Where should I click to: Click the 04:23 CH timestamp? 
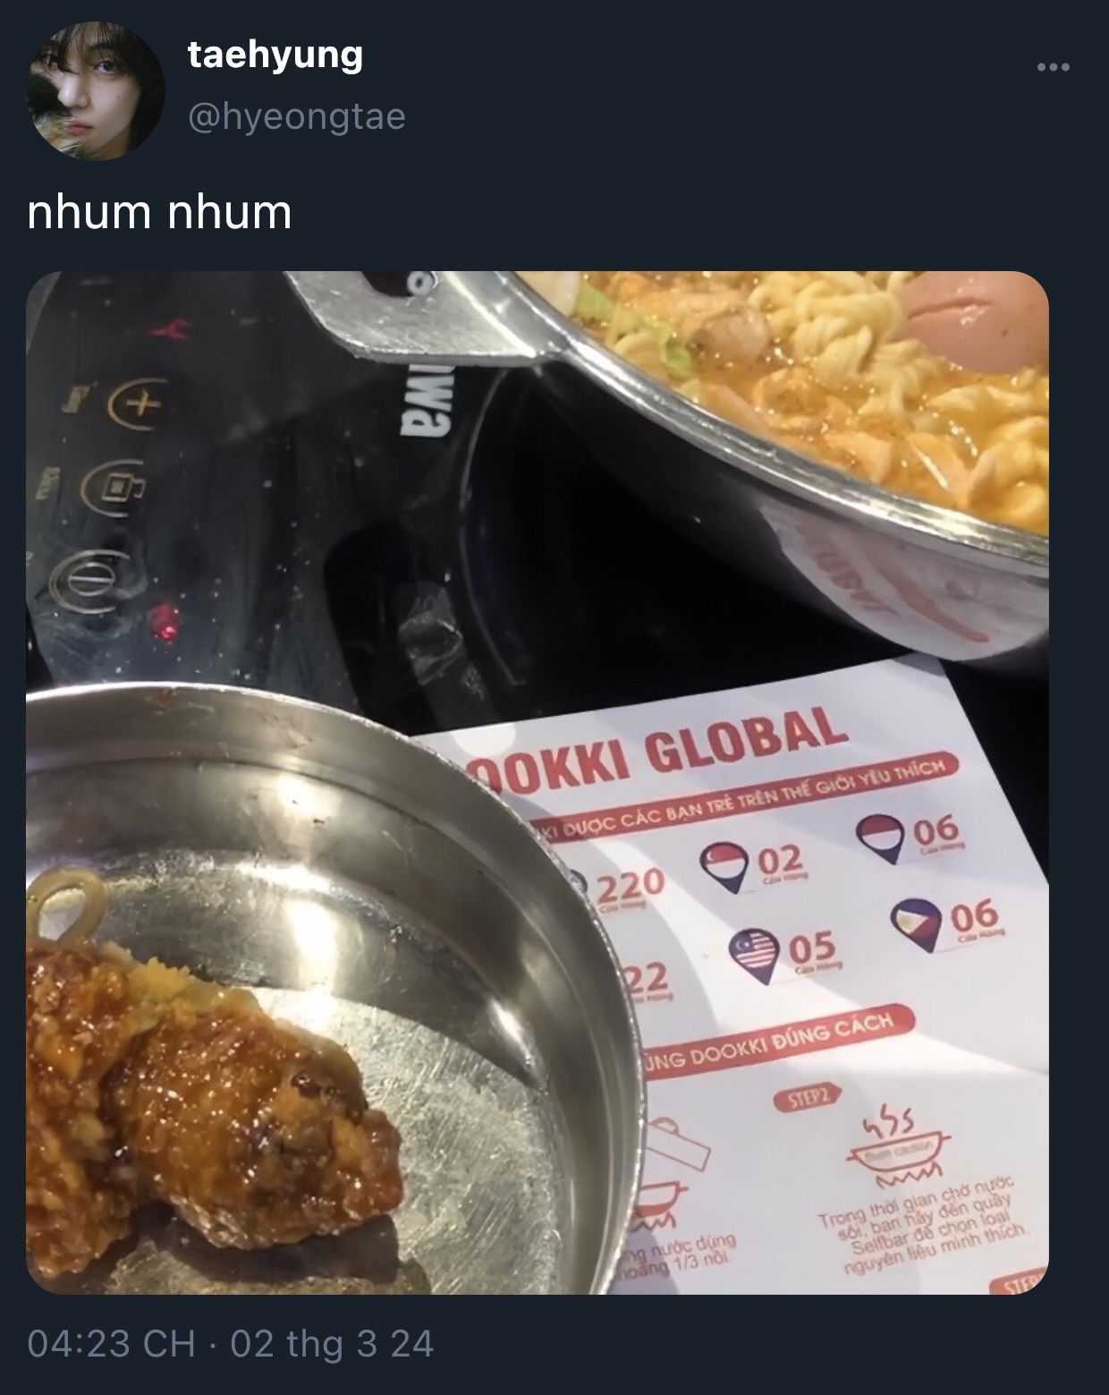(112, 1344)
